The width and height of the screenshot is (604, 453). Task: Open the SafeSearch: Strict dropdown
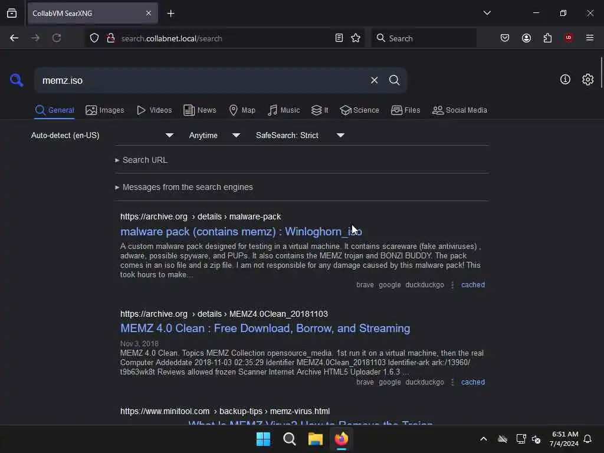(300, 136)
